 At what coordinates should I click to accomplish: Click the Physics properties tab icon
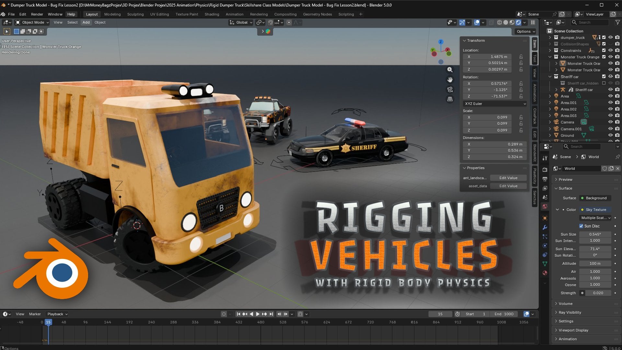point(545,246)
